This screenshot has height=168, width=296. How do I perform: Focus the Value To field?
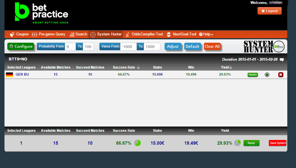[x=152, y=47]
